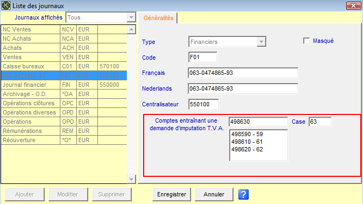
Task: Click the 570100 cell of Caisse bureaux
Action: [x=112, y=66]
